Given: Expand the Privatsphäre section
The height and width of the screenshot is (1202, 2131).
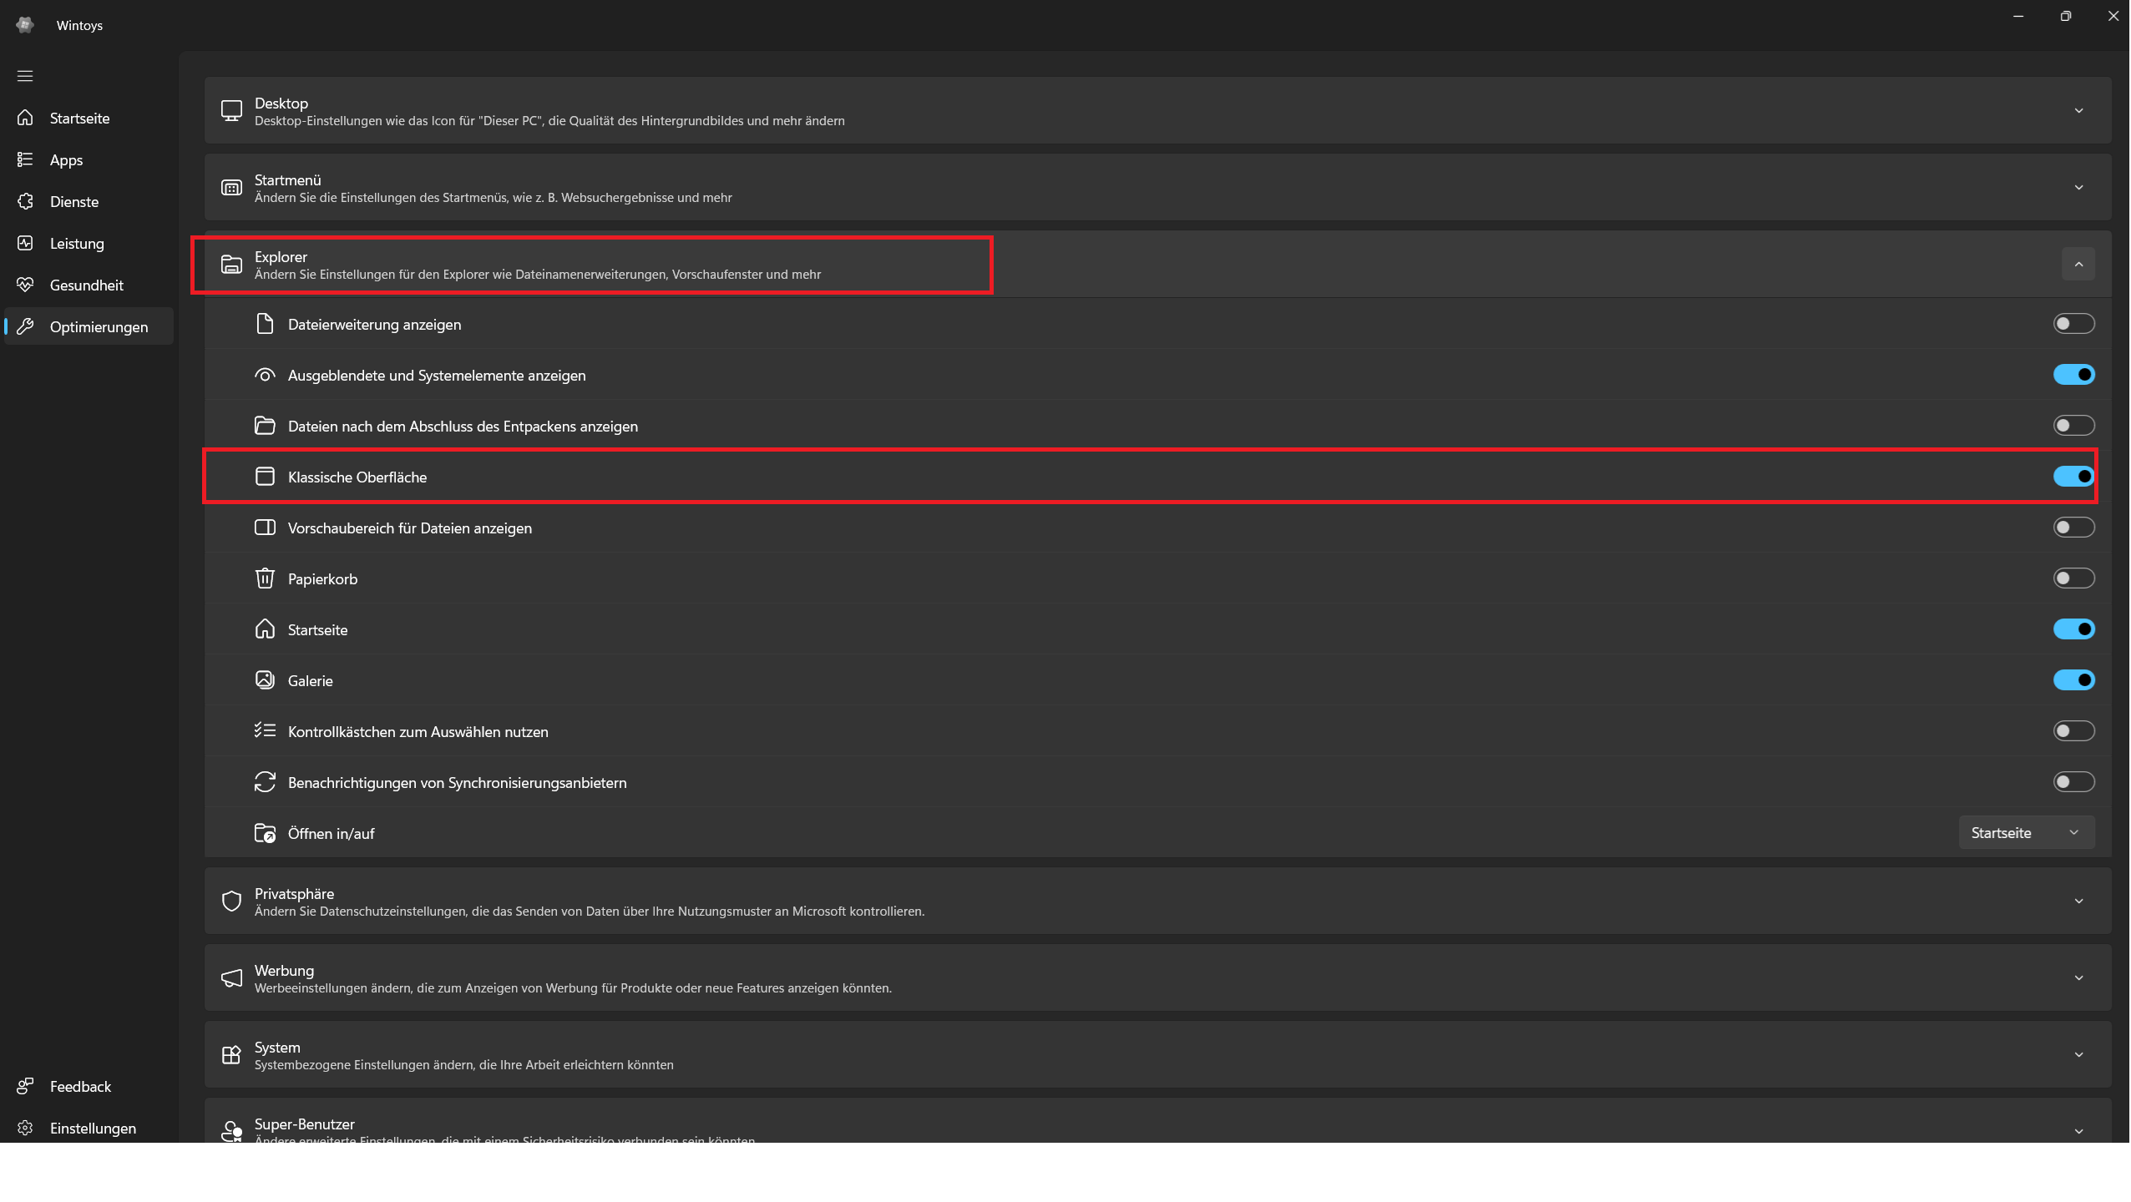Looking at the screenshot, I should click(2078, 901).
